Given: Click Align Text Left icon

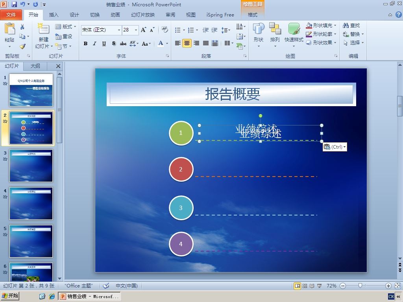Looking at the screenshot, I should click(177, 43).
